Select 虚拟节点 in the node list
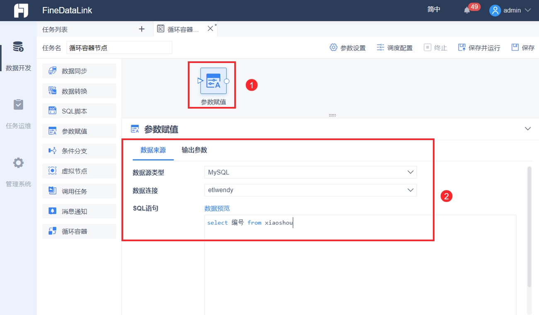539x315 pixels. (79, 171)
